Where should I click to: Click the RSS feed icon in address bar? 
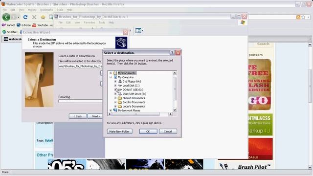click(298, 17)
